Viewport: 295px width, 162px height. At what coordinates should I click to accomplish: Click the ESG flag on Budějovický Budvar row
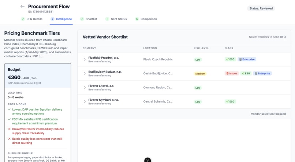point(246,73)
